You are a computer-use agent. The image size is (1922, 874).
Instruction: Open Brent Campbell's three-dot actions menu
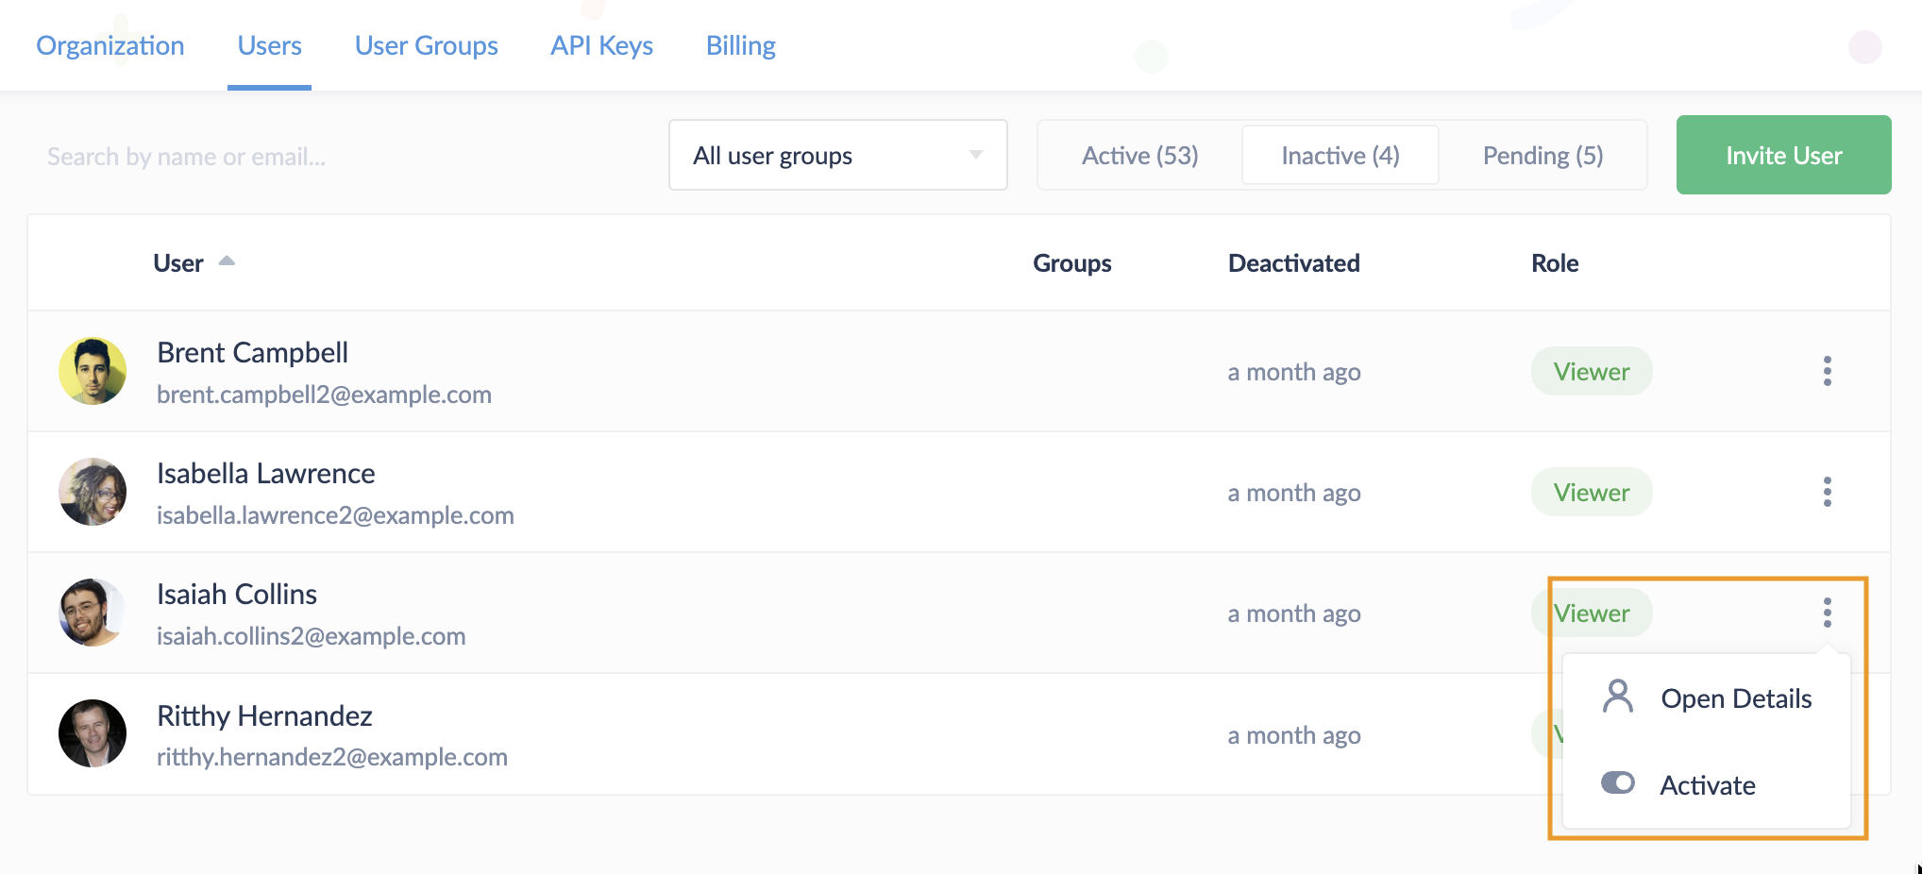(1827, 371)
